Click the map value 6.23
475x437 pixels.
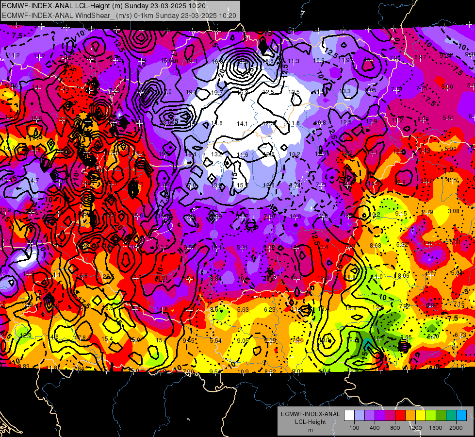[270, 310]
